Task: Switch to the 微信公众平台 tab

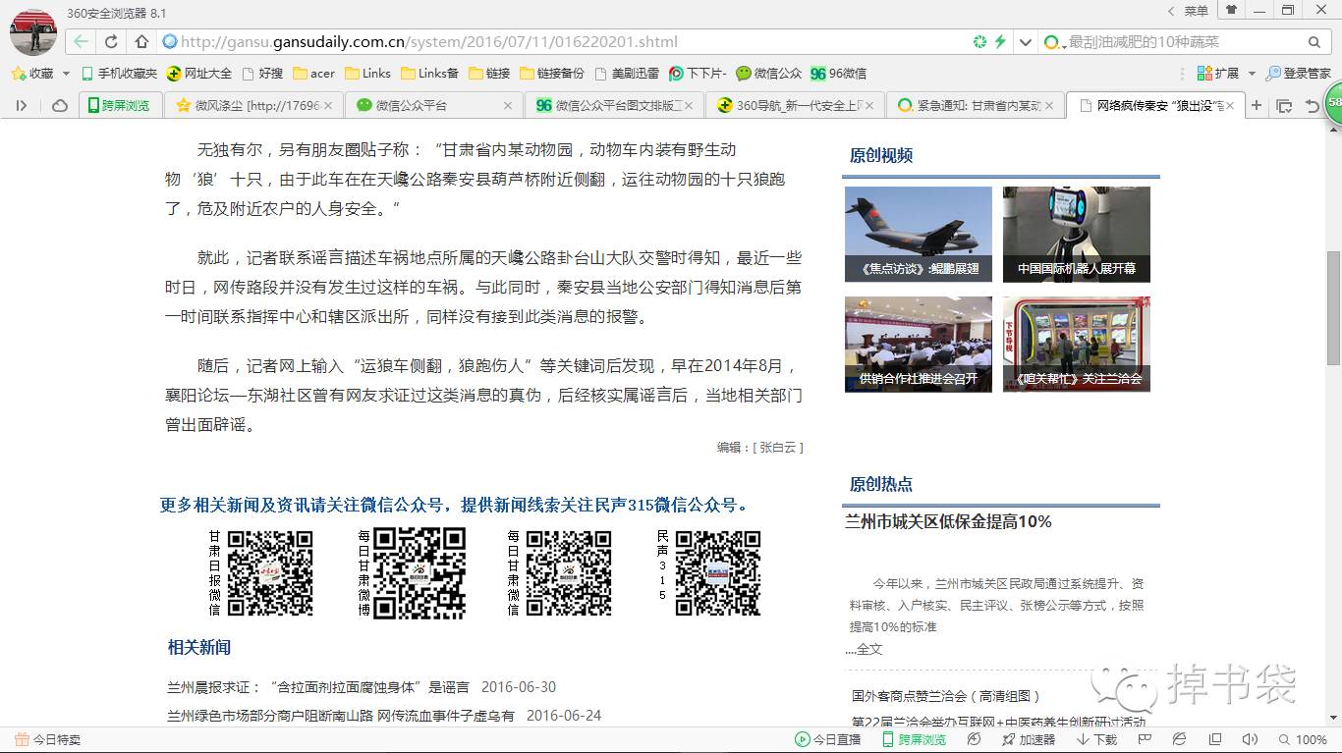Action: [433, 105]
